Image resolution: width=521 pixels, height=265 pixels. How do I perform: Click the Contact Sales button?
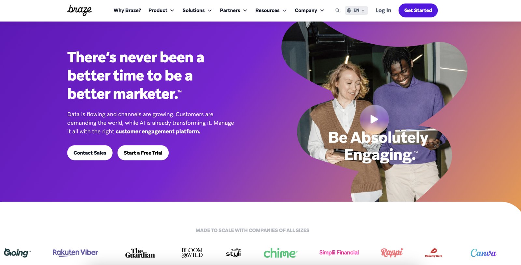(90, 153)
